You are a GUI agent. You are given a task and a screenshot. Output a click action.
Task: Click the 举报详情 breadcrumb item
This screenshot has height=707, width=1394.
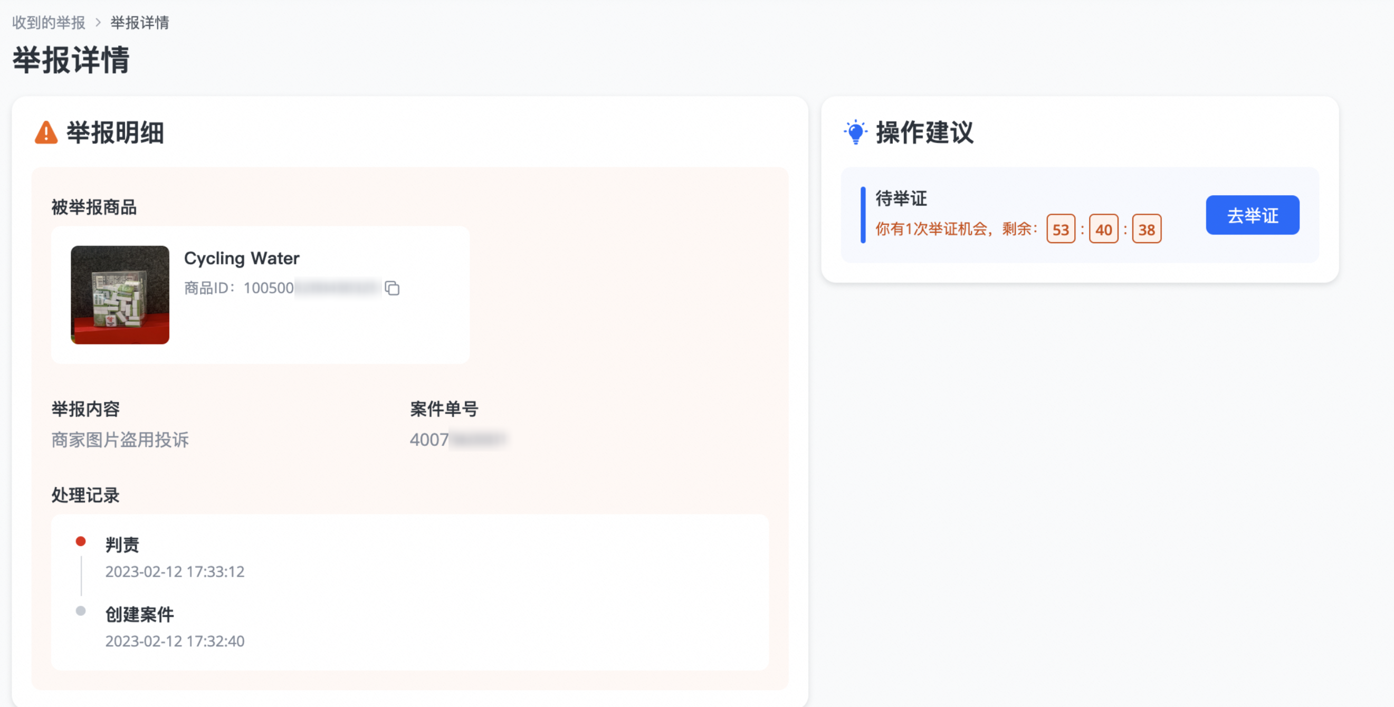pyautogui.click(x=140, y=23)
